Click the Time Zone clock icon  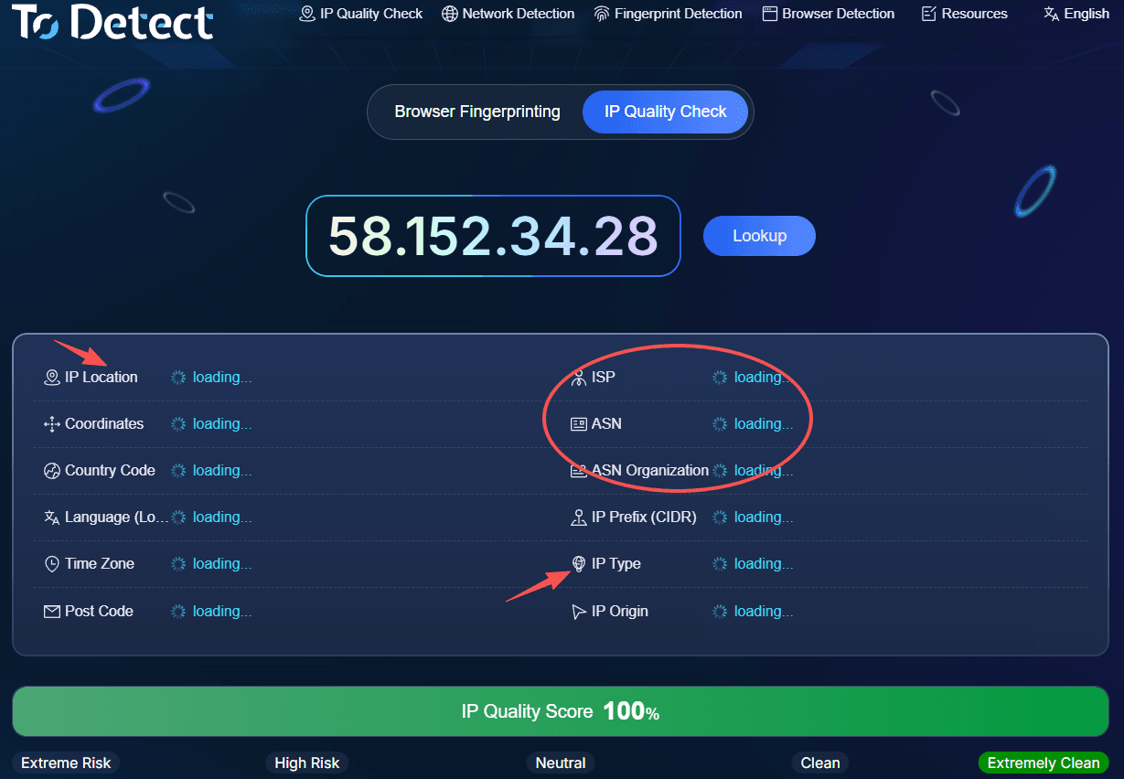pos(52,564)
